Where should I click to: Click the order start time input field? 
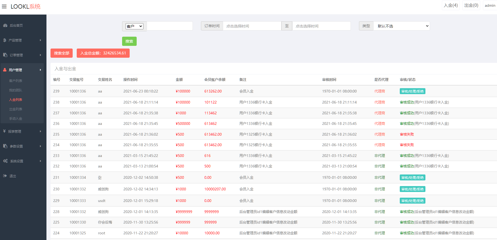click(x=252, y=26)
